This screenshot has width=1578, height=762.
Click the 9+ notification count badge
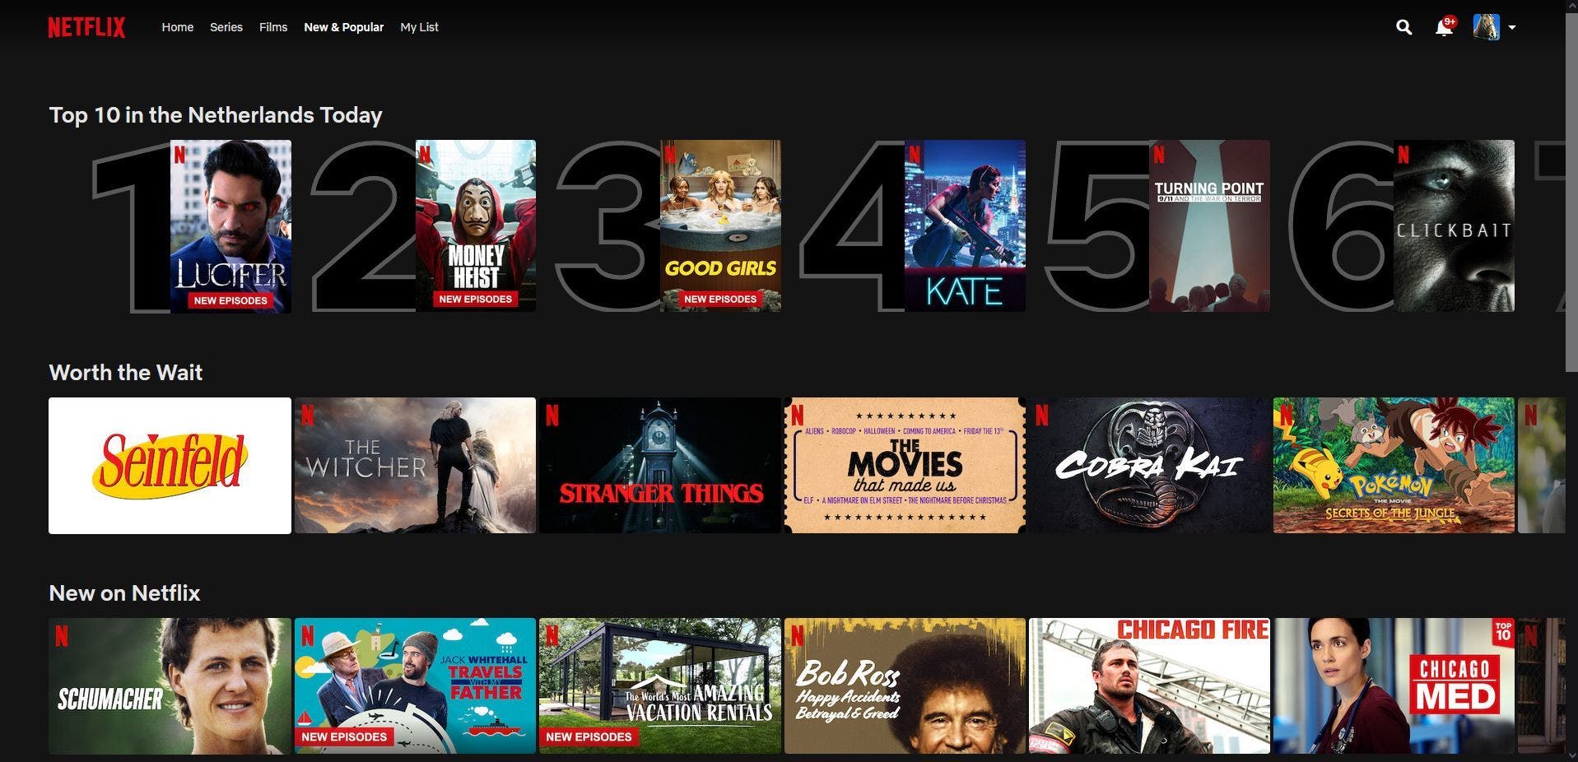1450,21
